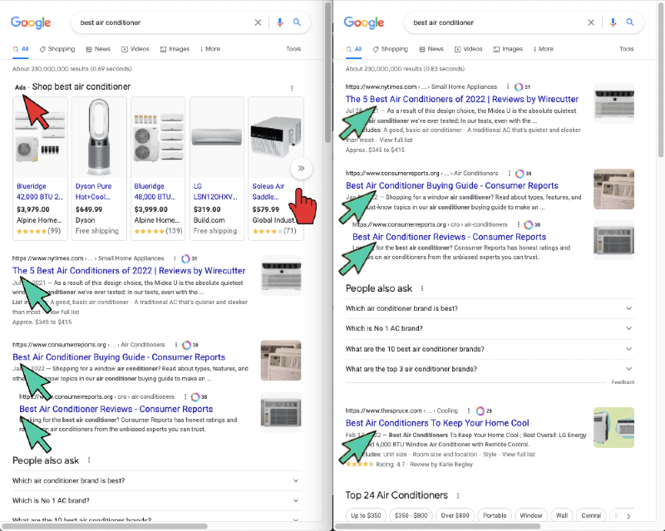Click the Google logo in right window
This screenshot has height=531, width=665.
pos(364,22)
